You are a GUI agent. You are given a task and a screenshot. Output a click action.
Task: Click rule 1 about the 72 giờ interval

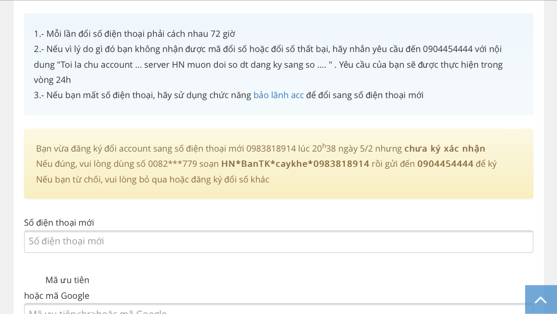coord(134,34)
